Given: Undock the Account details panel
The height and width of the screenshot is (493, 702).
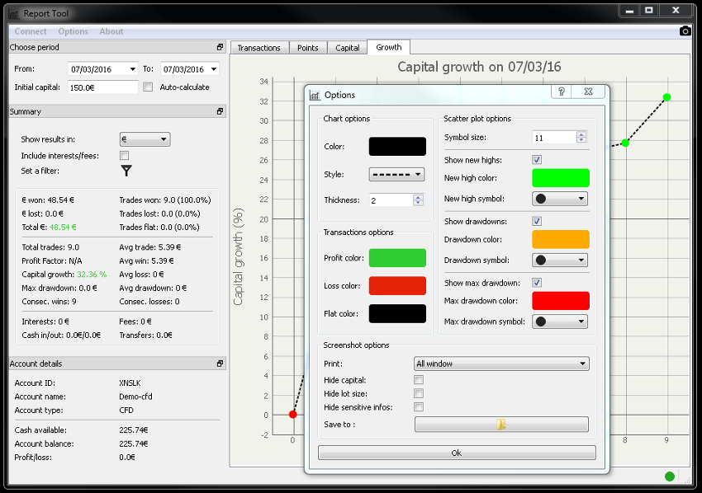Looking at the screenshot, I should [x=220, y=364].
